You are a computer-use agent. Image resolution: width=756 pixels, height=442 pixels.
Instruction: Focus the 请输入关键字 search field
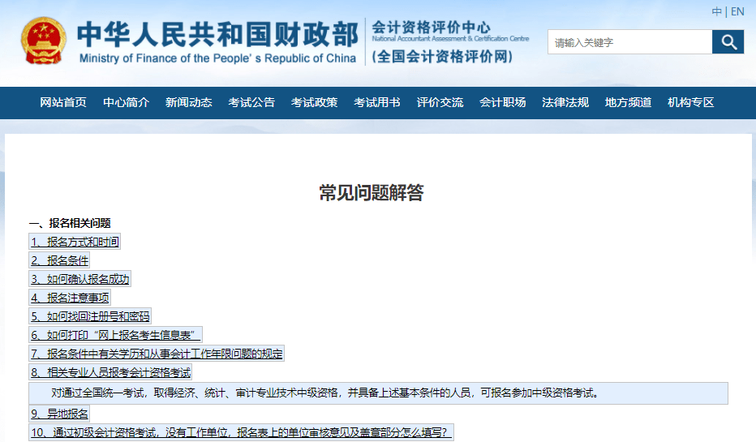click(629, 42)
